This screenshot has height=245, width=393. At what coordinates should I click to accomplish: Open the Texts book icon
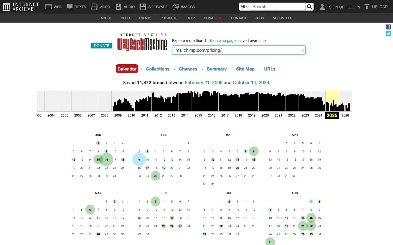[70, 7]
